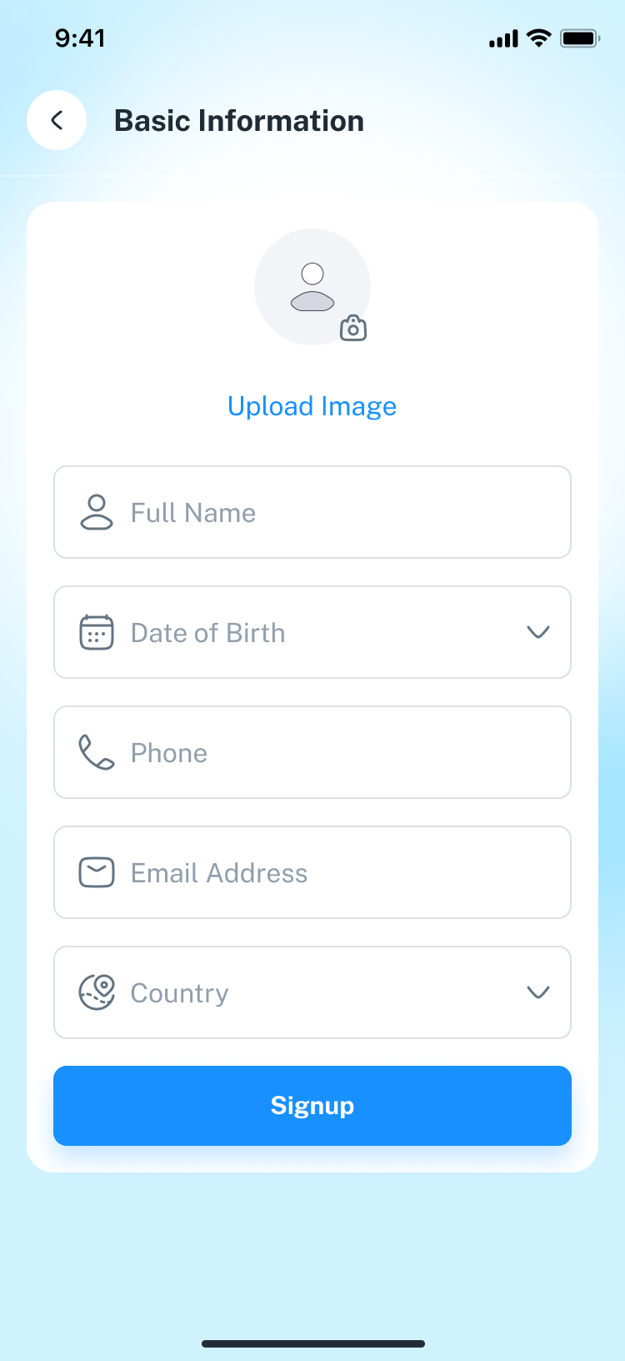Tap the back arrow button

pos(57,120)
